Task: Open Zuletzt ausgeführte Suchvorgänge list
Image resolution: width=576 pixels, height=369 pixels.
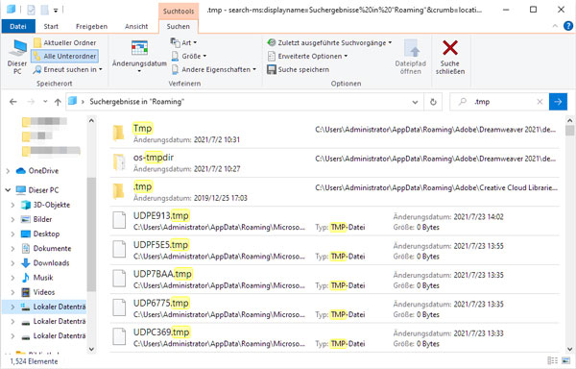Action: point(329,42)
